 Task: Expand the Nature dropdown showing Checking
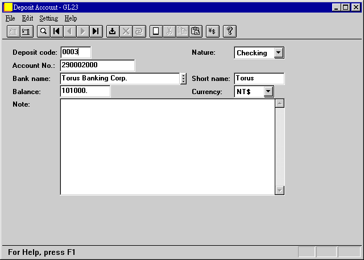point(279,53)
